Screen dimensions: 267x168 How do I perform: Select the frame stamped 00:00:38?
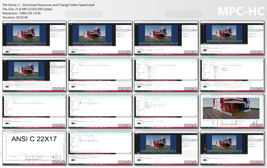tap(232, 38)
